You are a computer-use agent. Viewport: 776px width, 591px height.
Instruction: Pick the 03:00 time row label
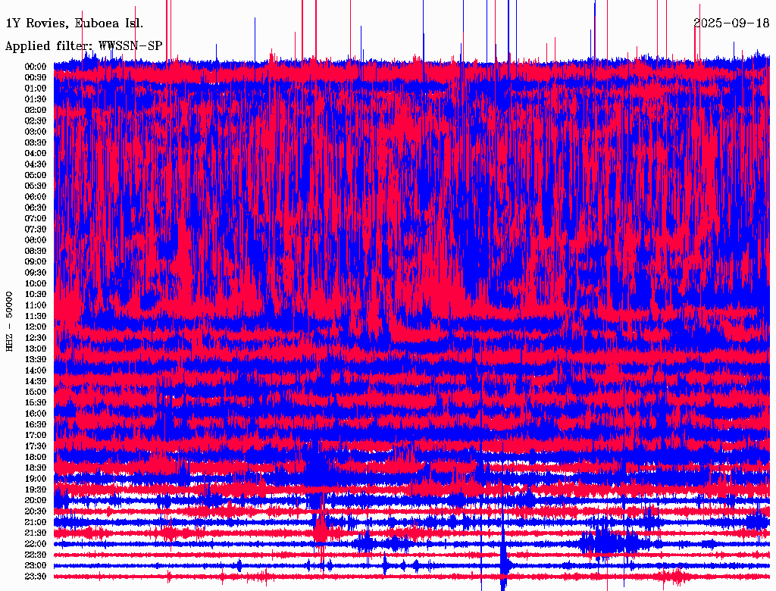point(36,132)
